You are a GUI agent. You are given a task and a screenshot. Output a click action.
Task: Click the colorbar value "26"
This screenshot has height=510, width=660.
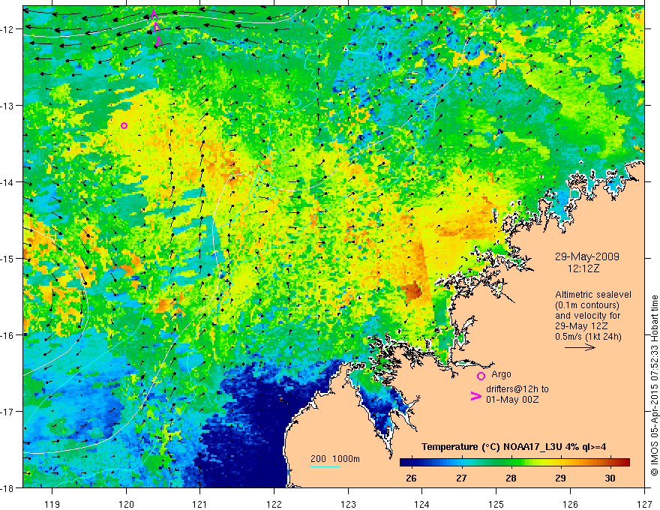[411, 478]
